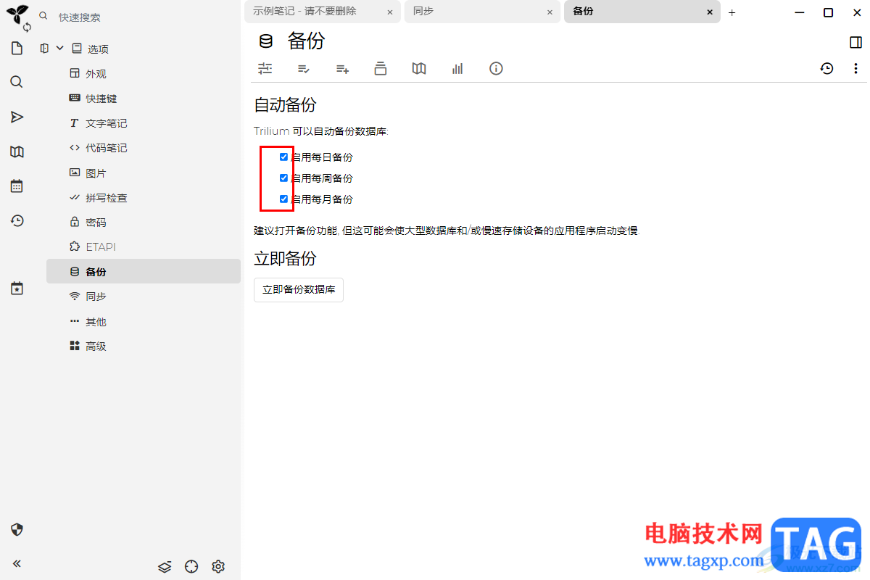
Task: Open basic properties sliders icon
Action: (265, 68)
